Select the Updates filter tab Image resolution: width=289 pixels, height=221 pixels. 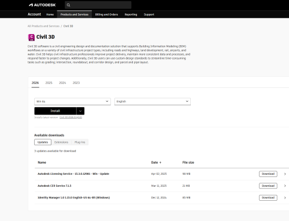43,142
